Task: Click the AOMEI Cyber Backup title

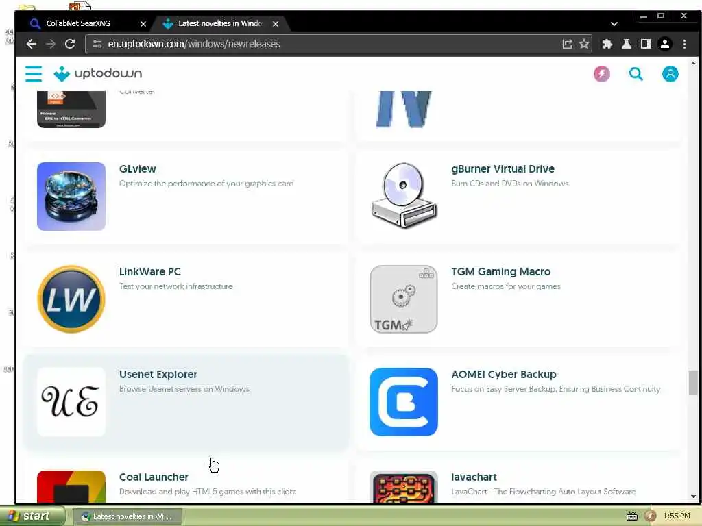Action: [504, 375]
